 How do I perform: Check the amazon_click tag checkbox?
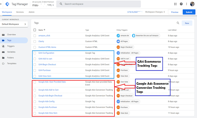[35, 36]
